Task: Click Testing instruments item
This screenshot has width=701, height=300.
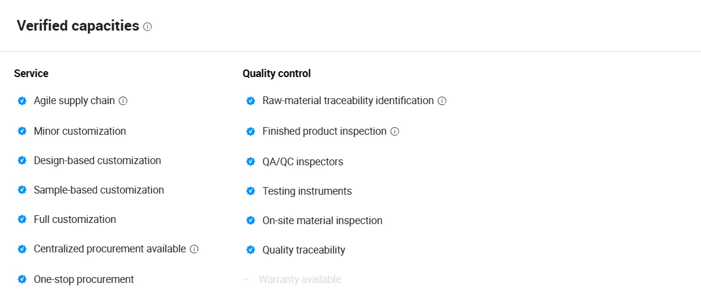Action: tap(307, 191)
